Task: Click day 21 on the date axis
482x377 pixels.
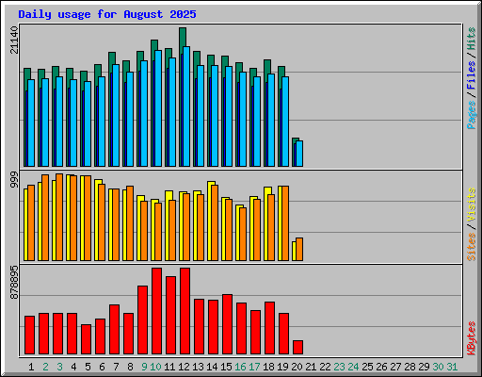Action: tap(311, 367)
